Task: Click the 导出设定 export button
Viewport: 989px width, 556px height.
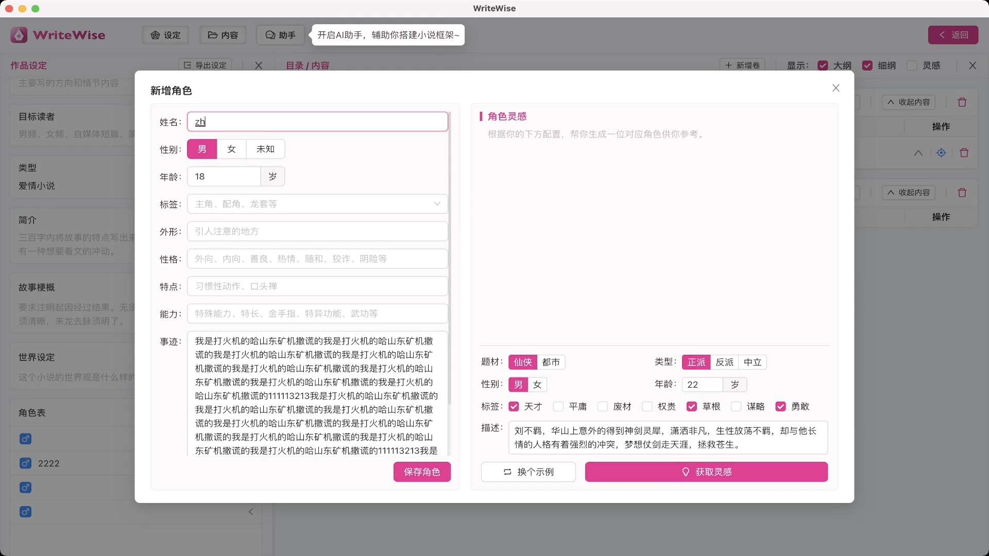Action: [205, 65]
